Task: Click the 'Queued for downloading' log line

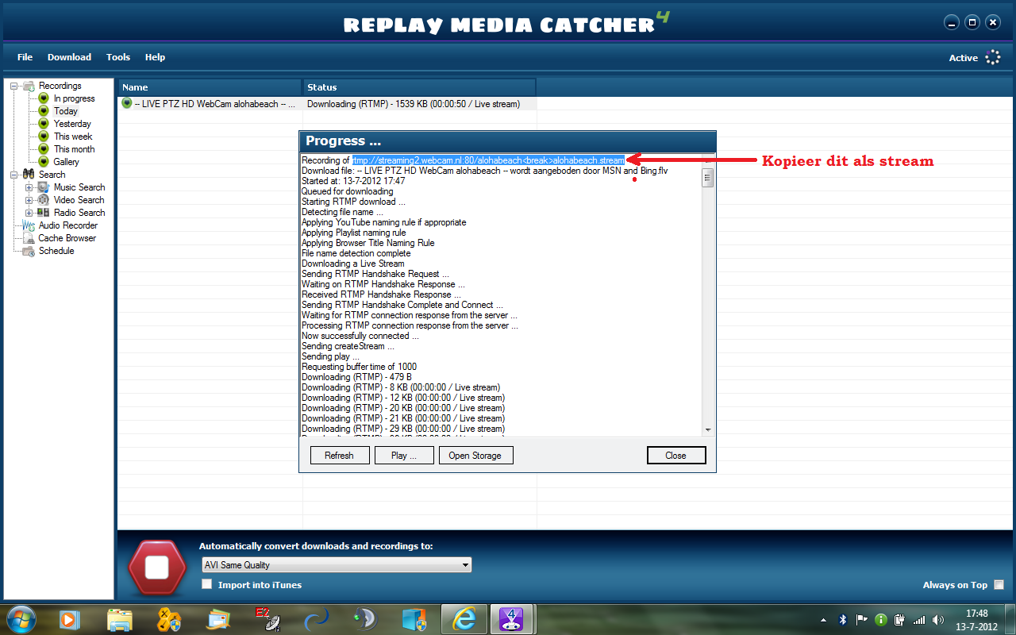Action: pyautogui.click(x=348, y=191)
